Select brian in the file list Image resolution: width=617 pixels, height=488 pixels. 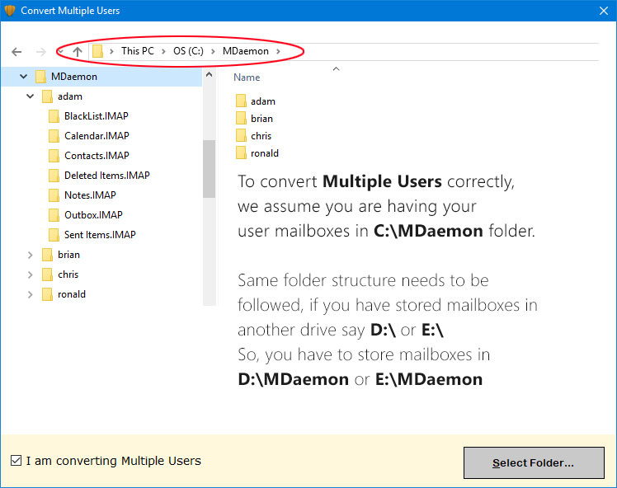click(262, 119)
